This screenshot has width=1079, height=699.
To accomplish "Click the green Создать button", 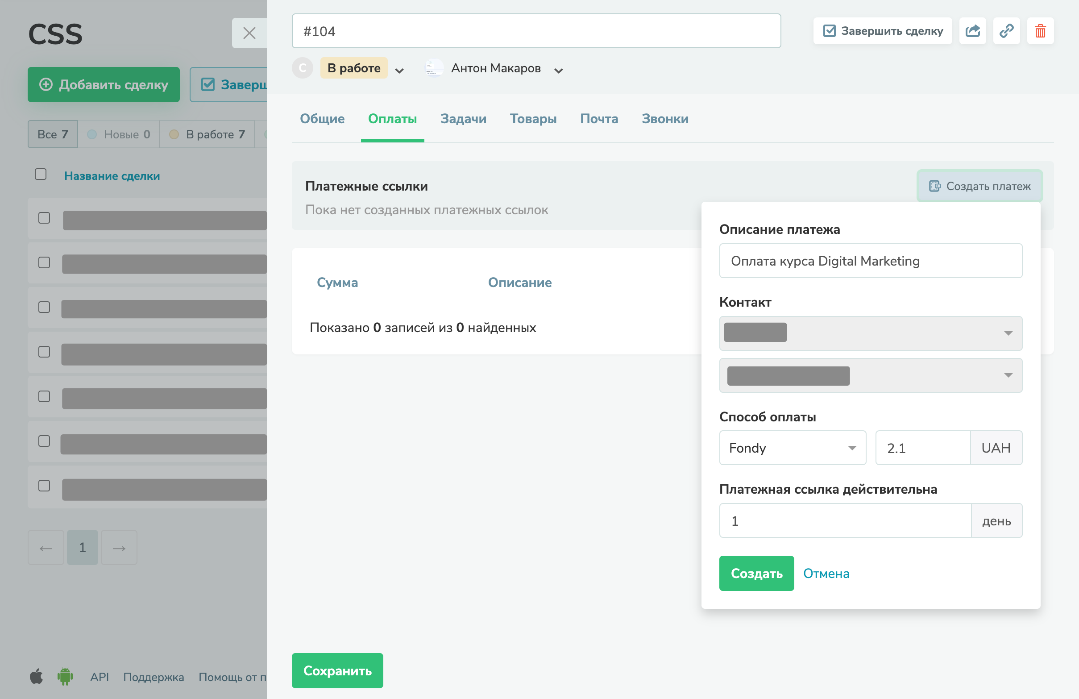I will tap(756, 574).
